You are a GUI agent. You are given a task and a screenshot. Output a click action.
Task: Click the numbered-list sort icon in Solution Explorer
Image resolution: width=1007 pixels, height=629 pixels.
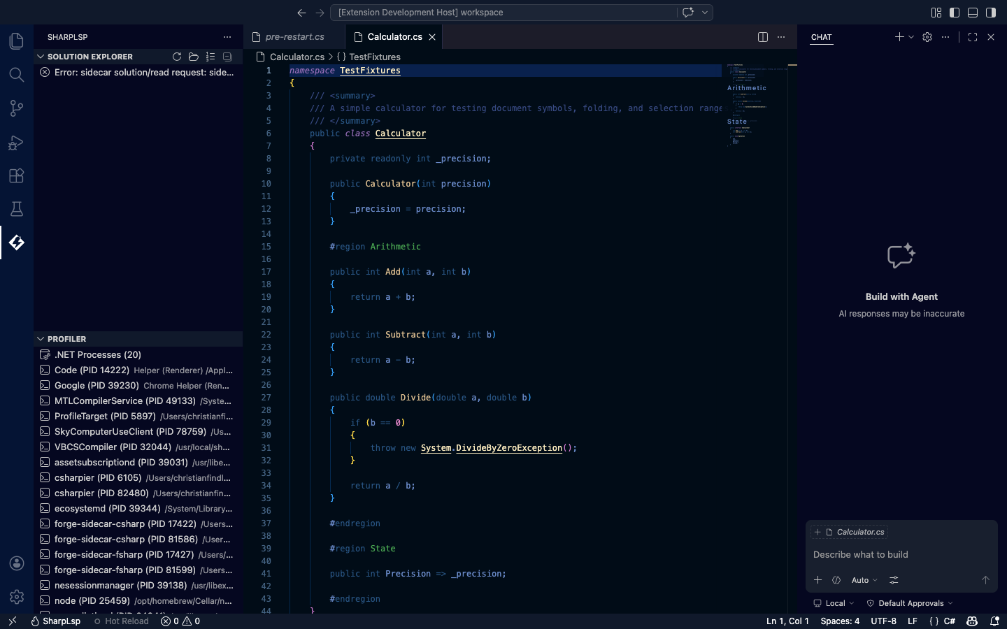[x=210, y=57]
